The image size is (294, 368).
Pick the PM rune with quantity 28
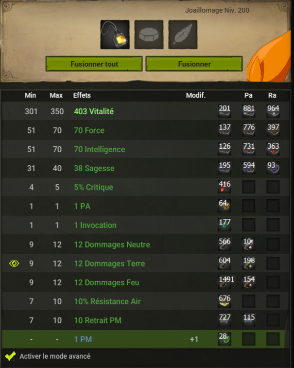coord(225,339)
